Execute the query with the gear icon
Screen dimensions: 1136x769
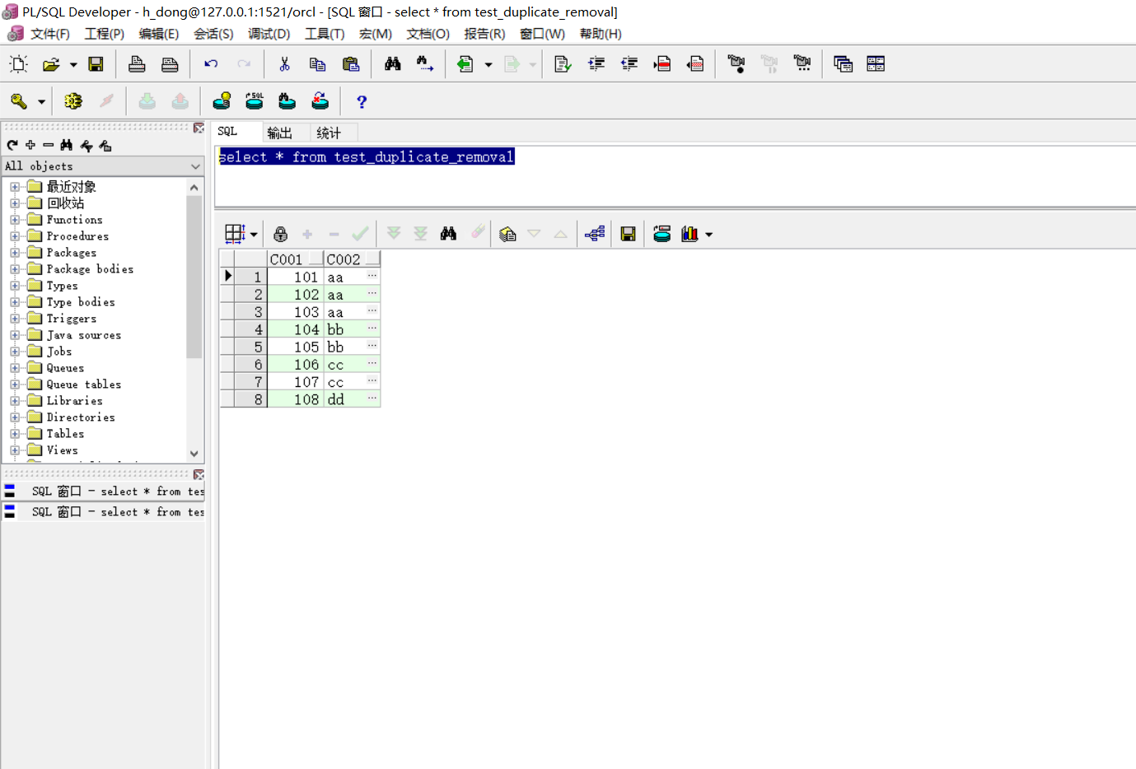click(73, 101)
